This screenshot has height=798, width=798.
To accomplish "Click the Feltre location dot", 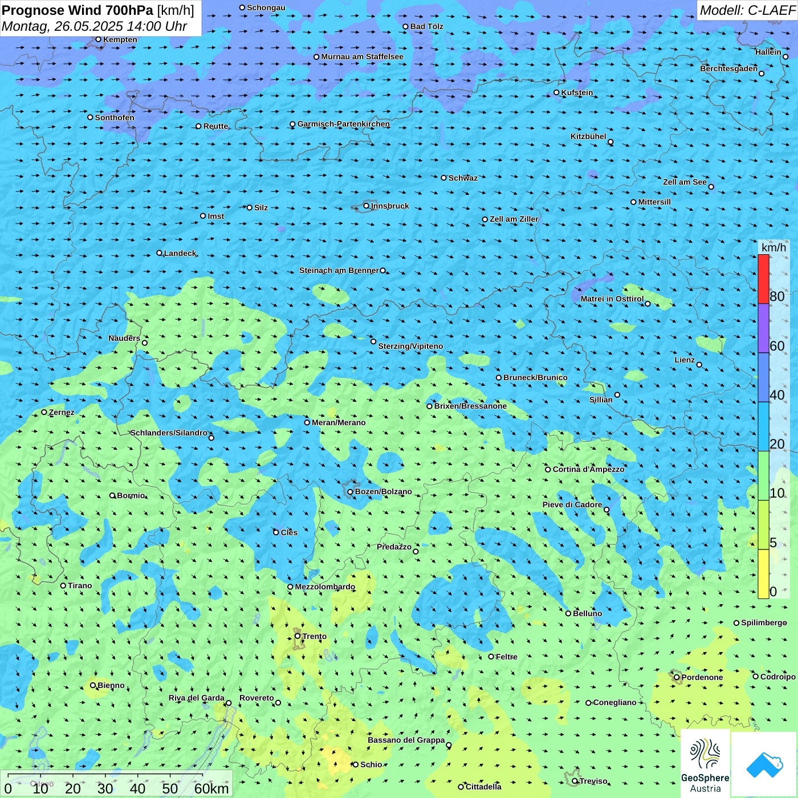I will (491, 657).
